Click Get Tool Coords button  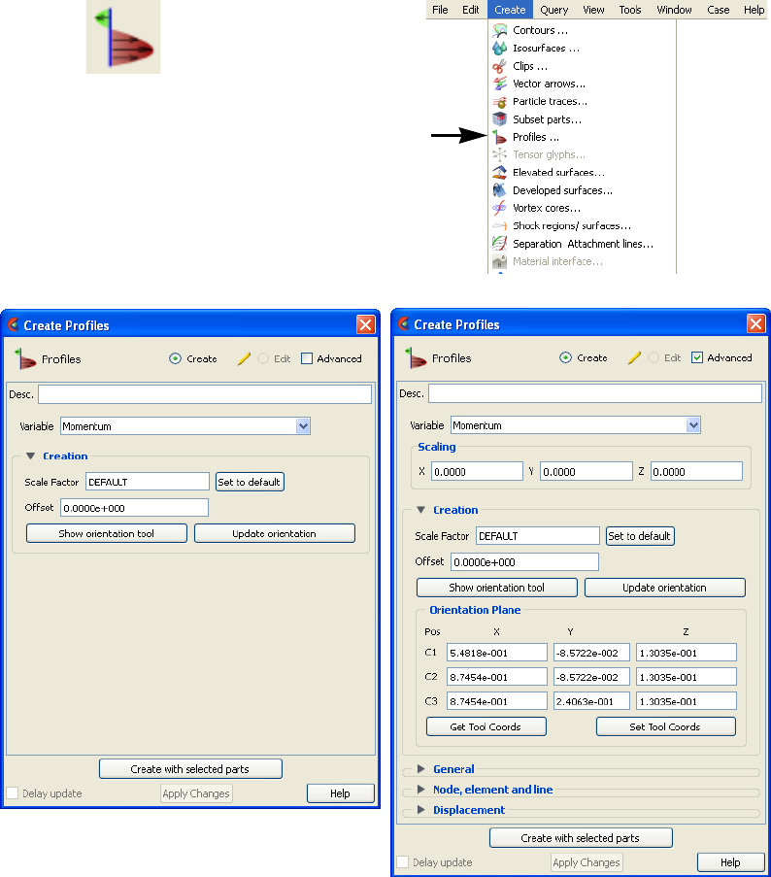(486, 726)
